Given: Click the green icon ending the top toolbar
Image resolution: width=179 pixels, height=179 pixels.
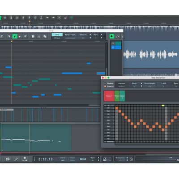Looking at the screenshot, I should [72, 18].
